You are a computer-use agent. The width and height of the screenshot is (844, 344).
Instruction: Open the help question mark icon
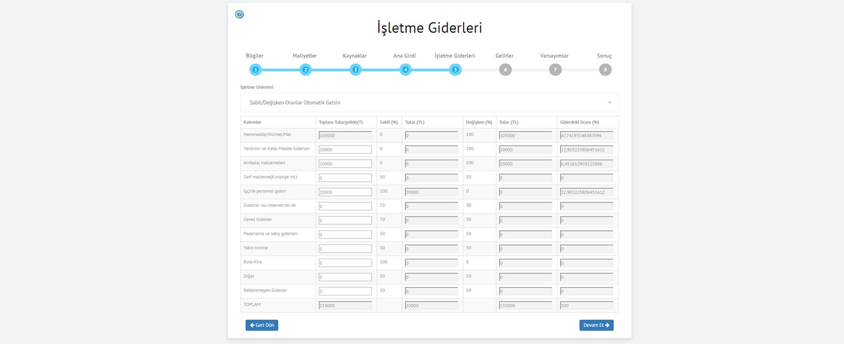click(x=239, y=14)
